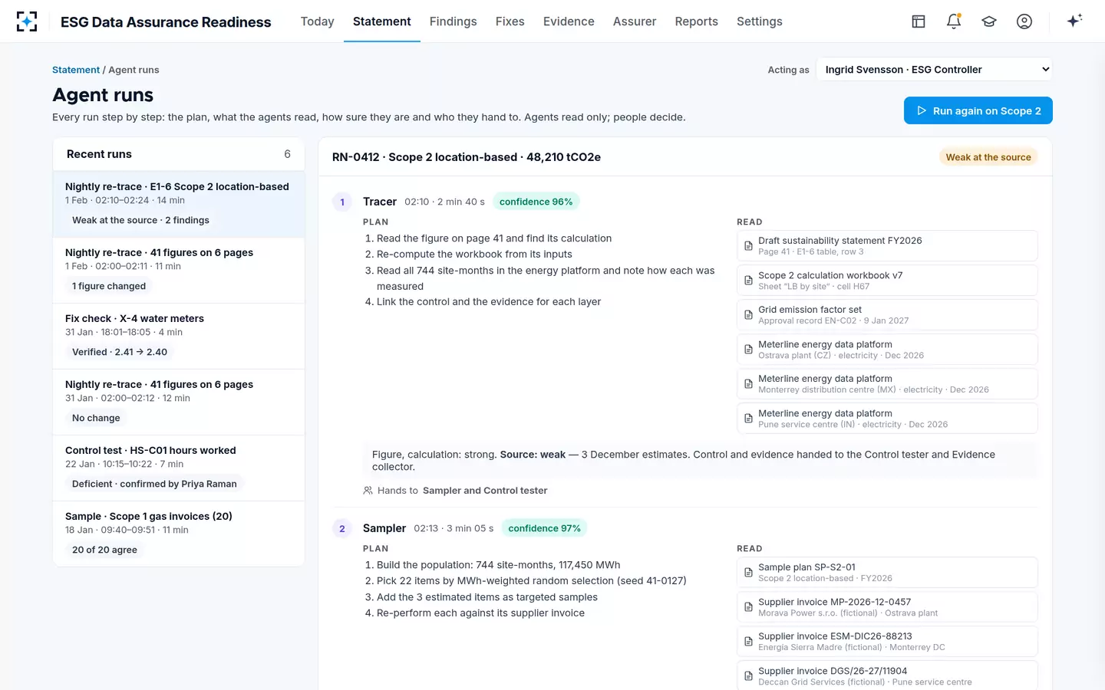This screenshot has width=1105, height=690.
Task: Click the confidence 96% badge
Action: (536, 202)
